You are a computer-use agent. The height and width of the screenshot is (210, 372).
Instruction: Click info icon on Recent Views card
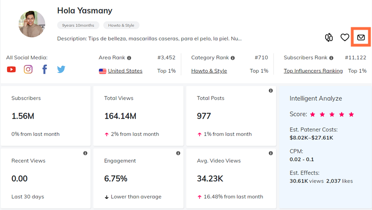pyautogui.click(x=85, y=153)
